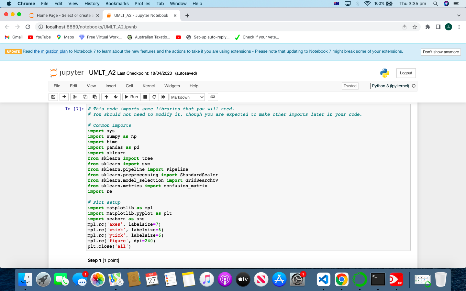Open the Kernel menu
The image size is (466, 291).
(149, 86)
